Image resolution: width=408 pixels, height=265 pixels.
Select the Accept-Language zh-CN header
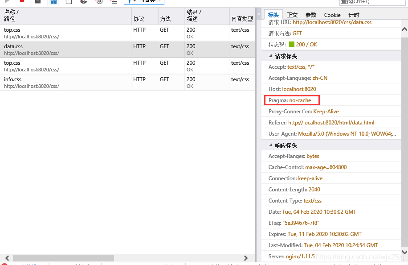pyautogui.click(x=331, y=78)
